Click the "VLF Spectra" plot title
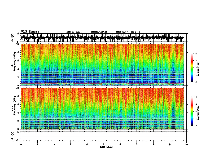210x162 pixels. (30, 32)
